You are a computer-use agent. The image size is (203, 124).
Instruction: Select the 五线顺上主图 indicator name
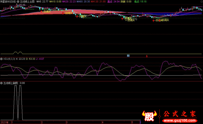pyautogui.click(x=27, y=2)
